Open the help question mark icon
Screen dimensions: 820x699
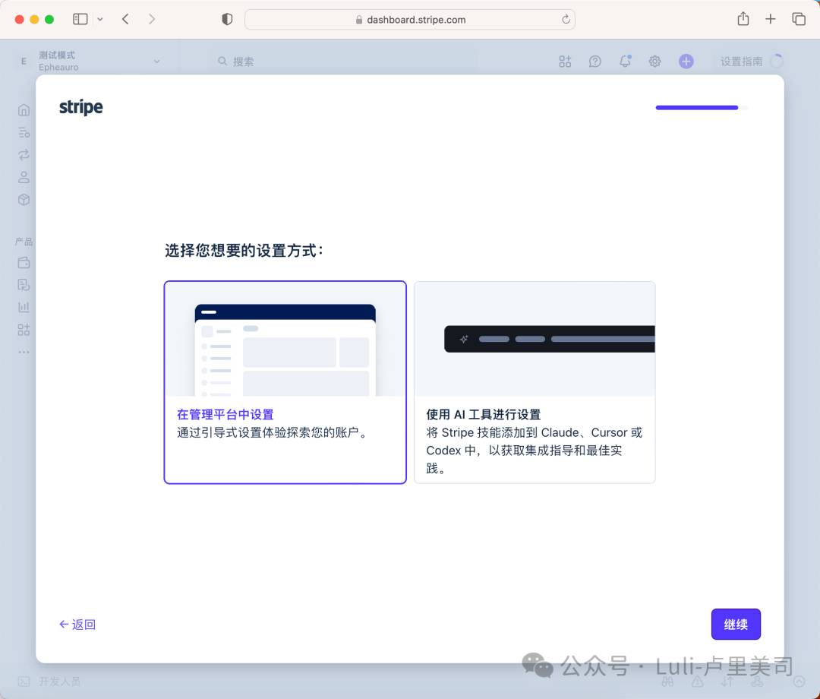point(595,62)
